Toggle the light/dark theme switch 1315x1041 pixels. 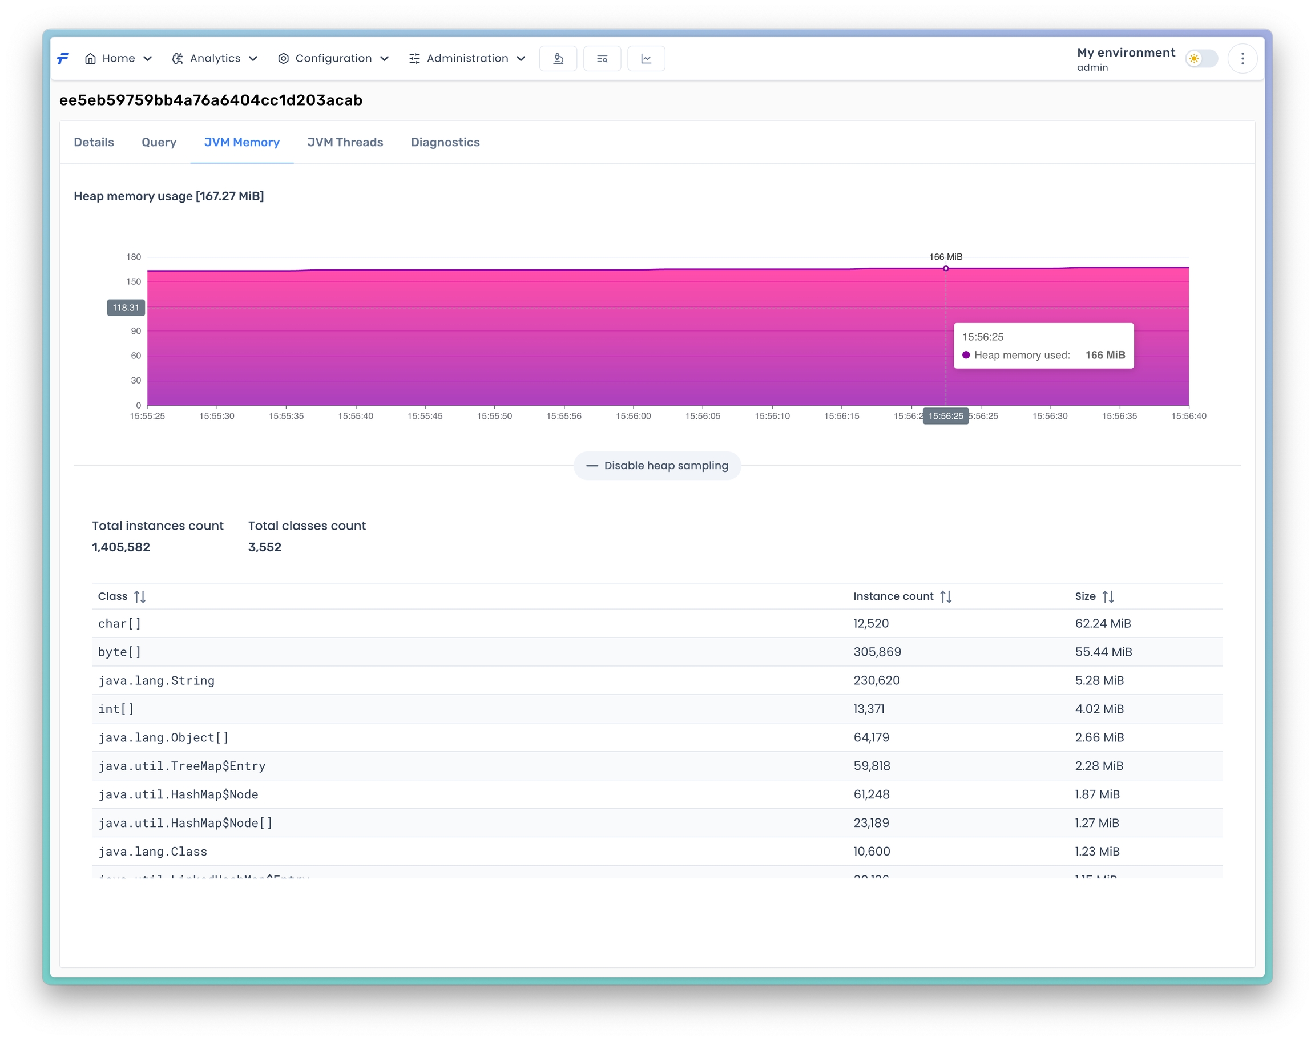(1200, 59)
